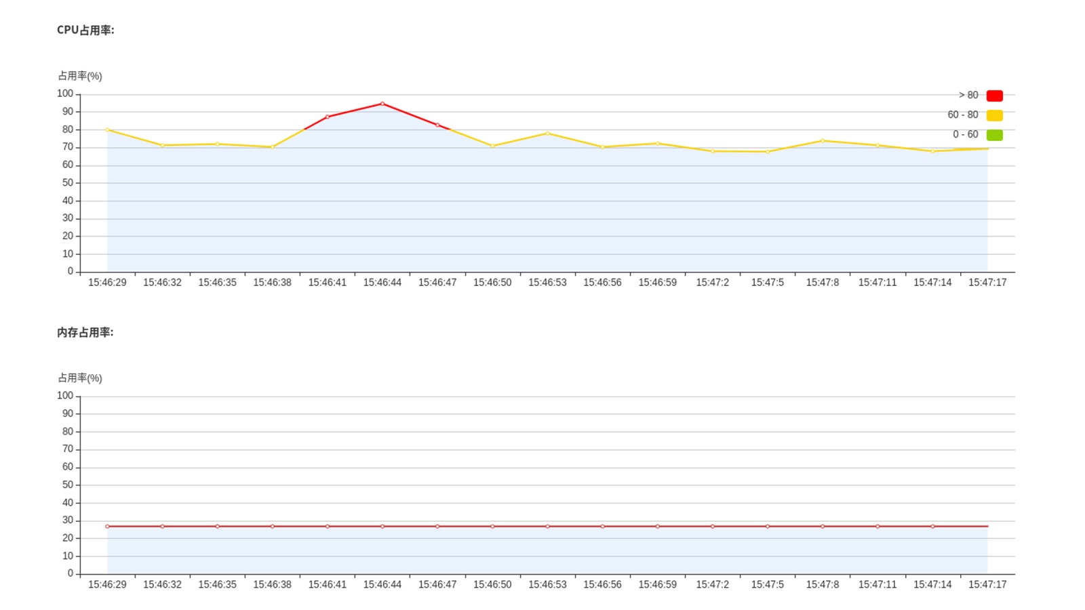Click CPU chart x-axis label 15:46:50
The image size is (1085, 610).
[x=492, y=283]
